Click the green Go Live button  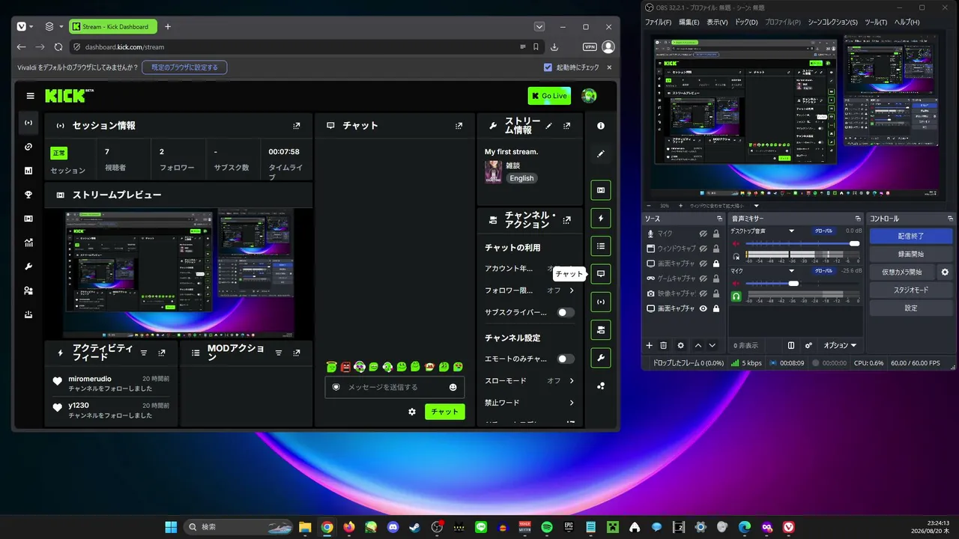pyautogui.click(x=549, y=96)
